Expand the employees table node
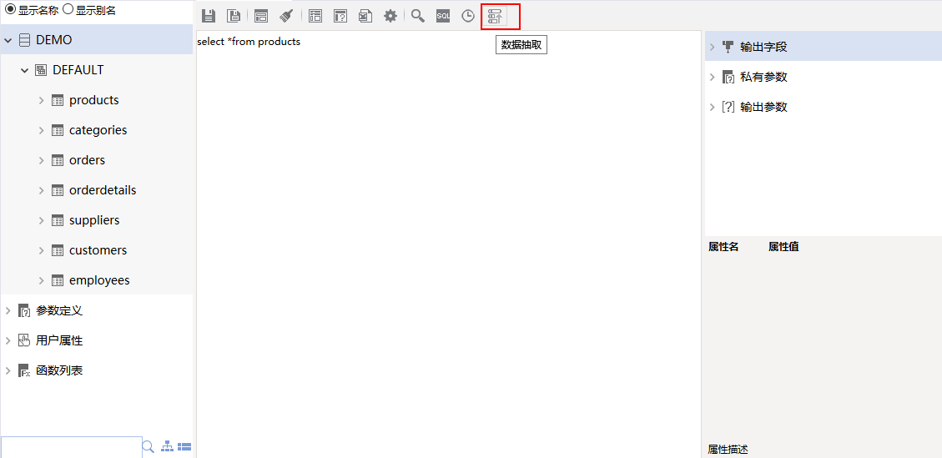The height and width of the screenshot is (458, 942). [42, 280]
